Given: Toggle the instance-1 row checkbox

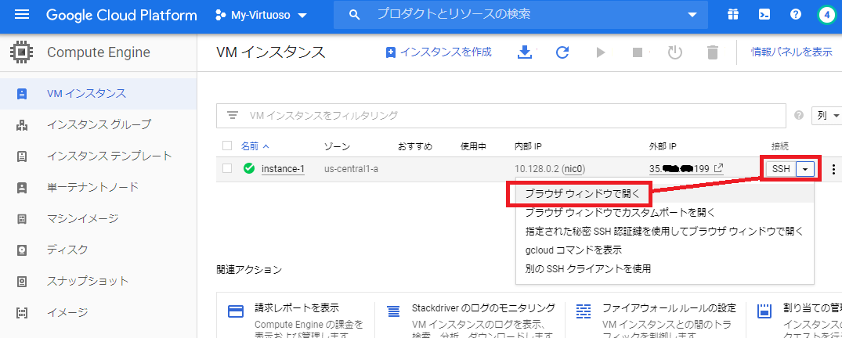Looking at the screenshot, I should click(x=227, y=168).
